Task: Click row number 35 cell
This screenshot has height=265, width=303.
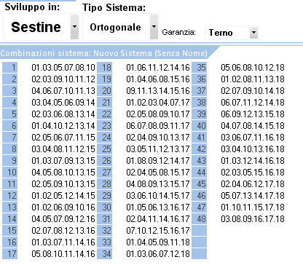Action: click(x=200, y=67)
